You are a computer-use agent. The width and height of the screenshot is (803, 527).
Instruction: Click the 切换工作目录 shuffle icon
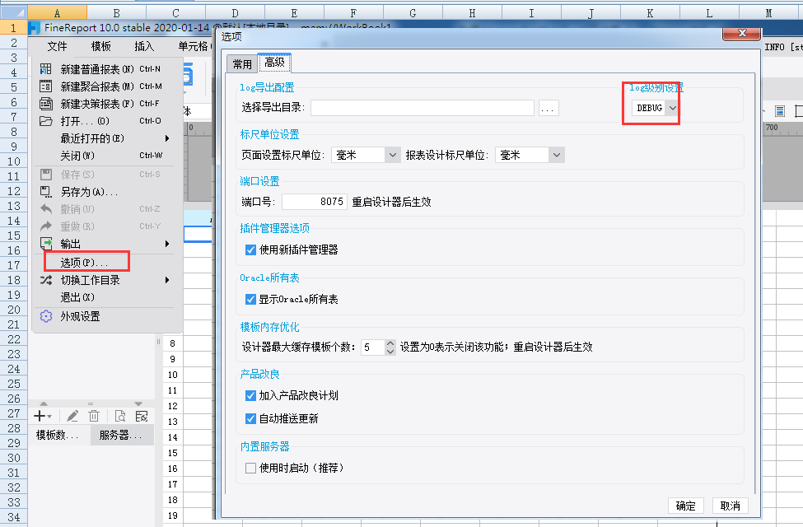45,280
